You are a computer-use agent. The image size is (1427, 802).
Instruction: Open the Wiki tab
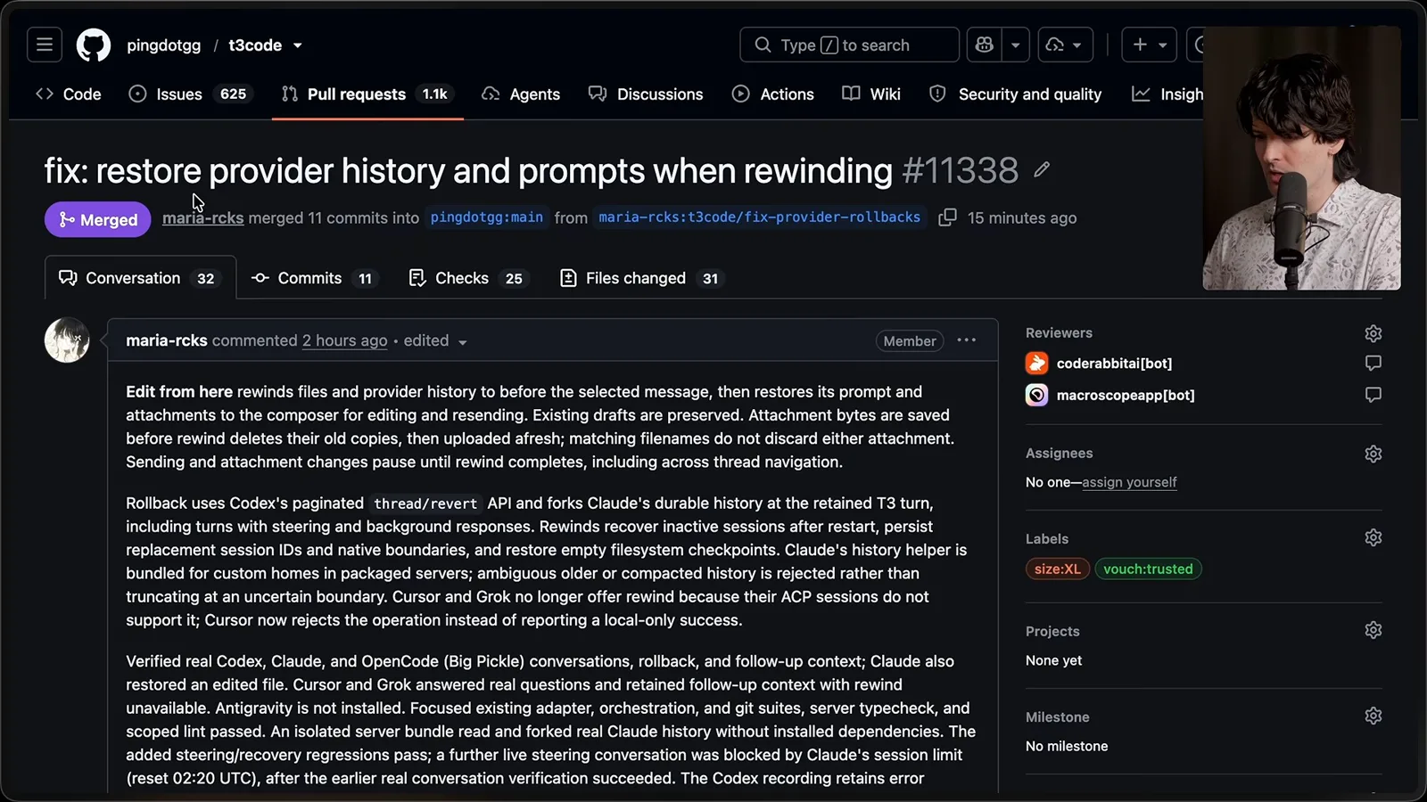point(871,94)
